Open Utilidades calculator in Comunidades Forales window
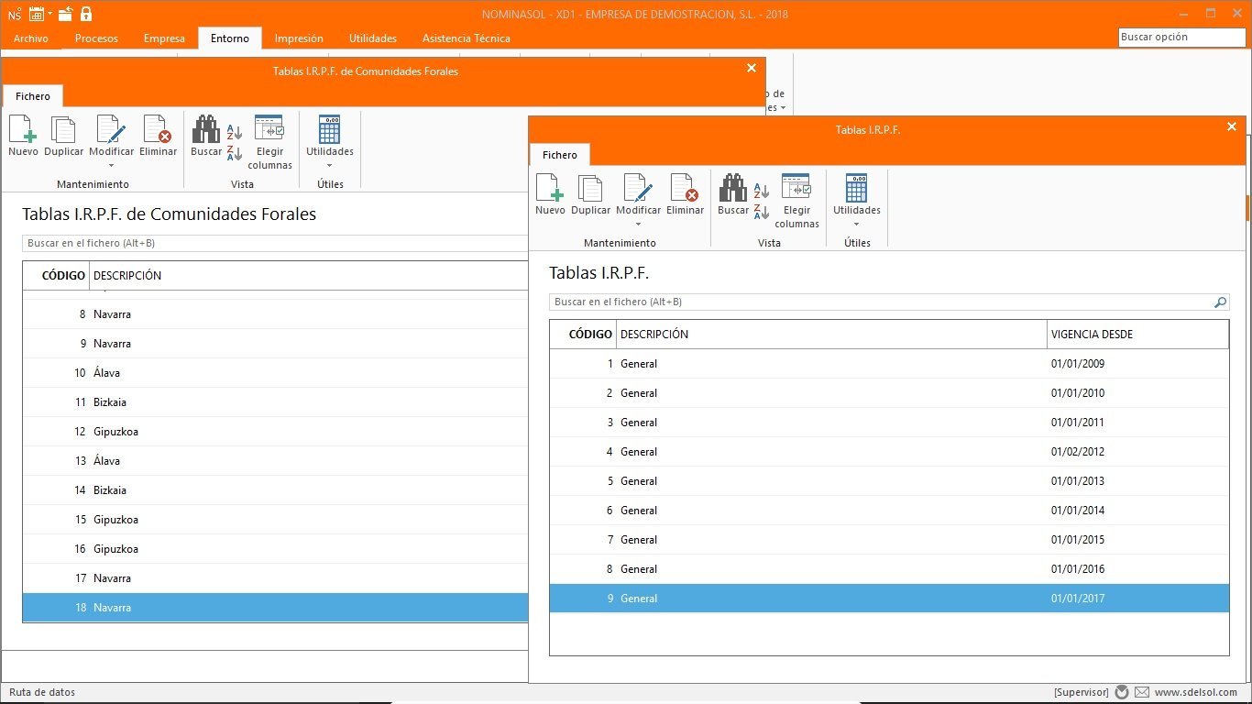The height and width of the screenshot is (704, 1252). [330, 129]
